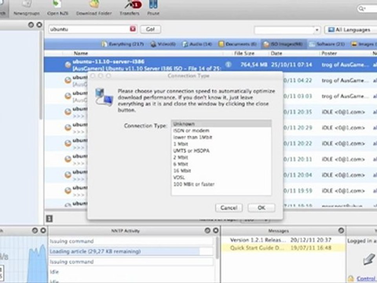Switch to the ISO Images filter tab
Viewport: 377px width, 283px height.
(283, 44)
